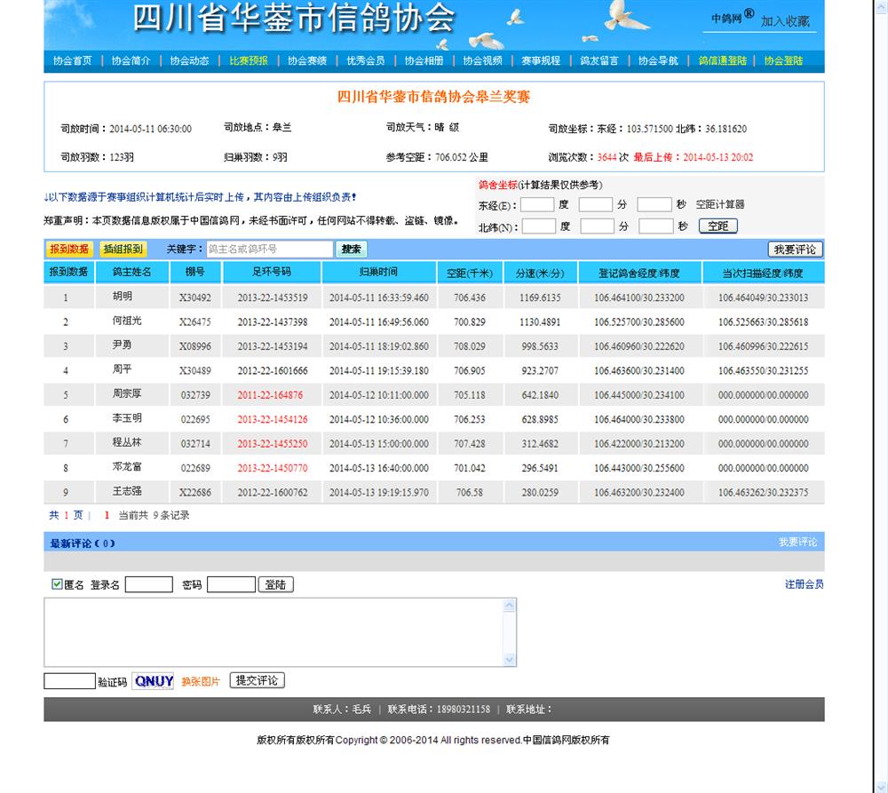Image resolution: width=888 pixels, height=793 pixels.
Task: Go to 赛事规程 page
Action: point(541,60)
